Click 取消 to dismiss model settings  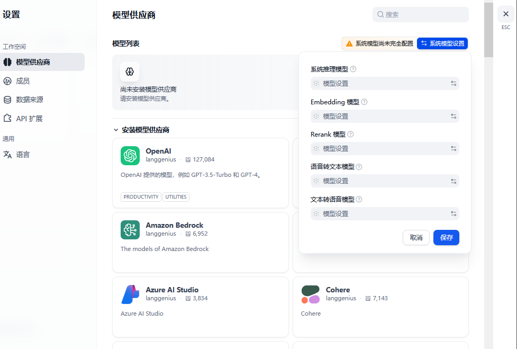(416, 237)
